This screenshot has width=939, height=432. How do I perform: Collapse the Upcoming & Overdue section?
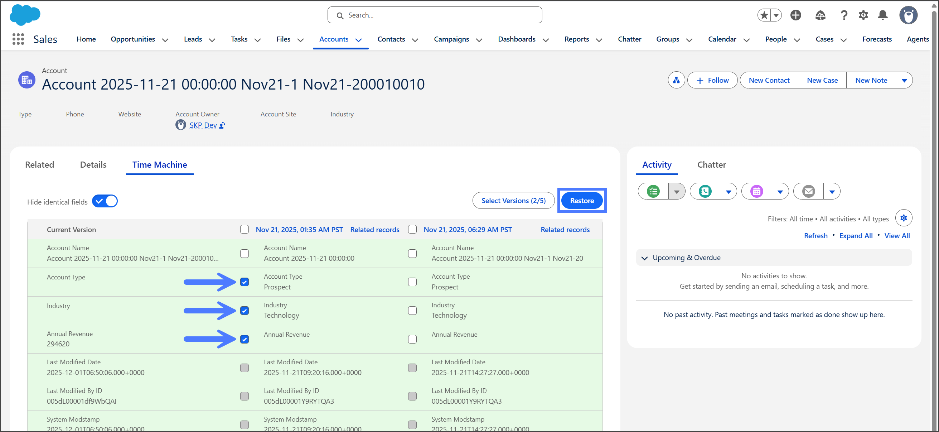point(644,258)
